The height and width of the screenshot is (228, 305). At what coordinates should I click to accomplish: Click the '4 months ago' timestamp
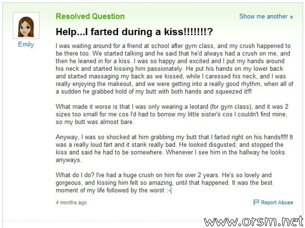(x=71, y=202)
